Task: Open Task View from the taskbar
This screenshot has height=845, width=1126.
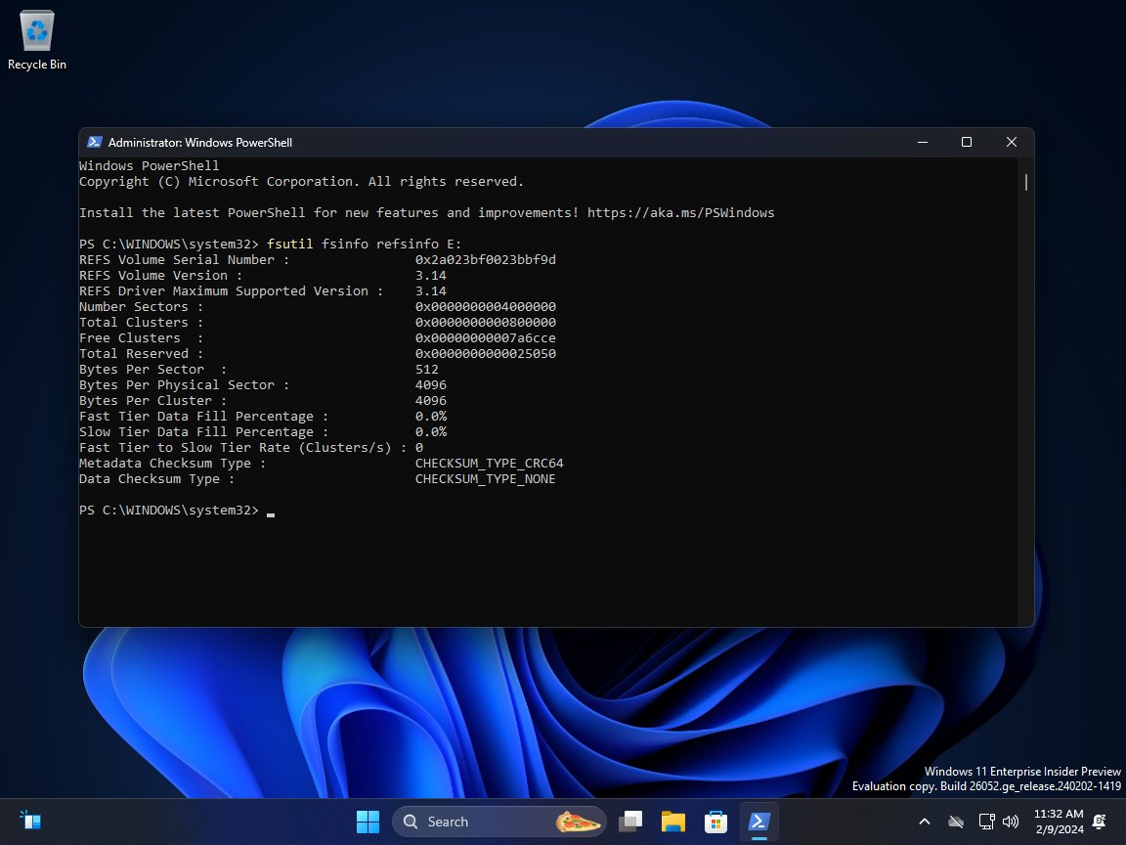Action: tap(630, 821)
